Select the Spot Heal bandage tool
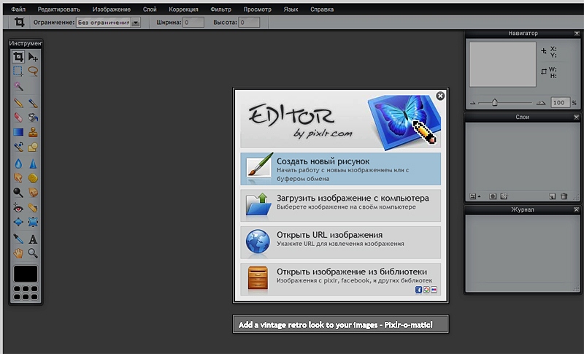This screenshot has width=584, height=354. [33, 207]
